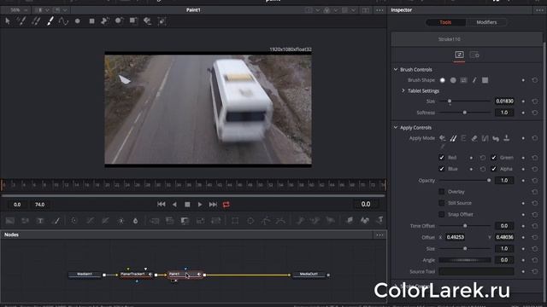Click inside the Source Tool field
The width and height of the screenshot is (547, 307).
pos(476,271)
